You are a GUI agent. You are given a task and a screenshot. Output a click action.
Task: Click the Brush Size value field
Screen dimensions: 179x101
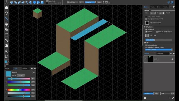[81, 2]
